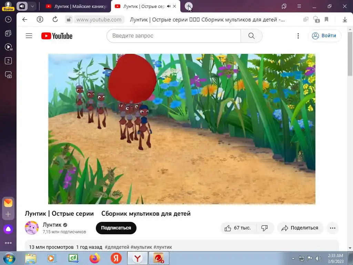Open YouTube settings three-dots menu

tap(298, 36)
